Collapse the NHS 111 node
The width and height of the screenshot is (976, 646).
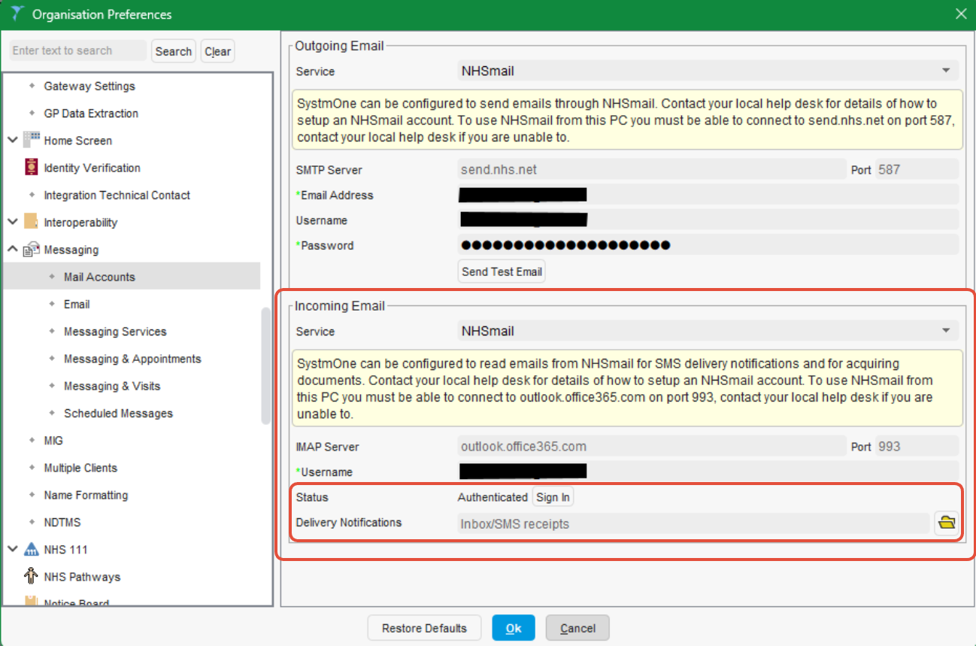click(11, 549)
